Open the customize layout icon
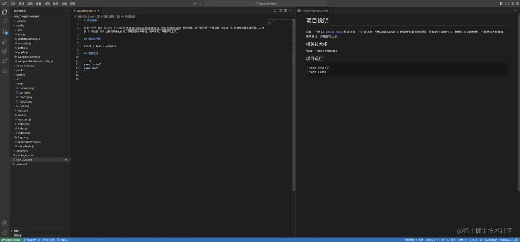 [x=518, y=3]
